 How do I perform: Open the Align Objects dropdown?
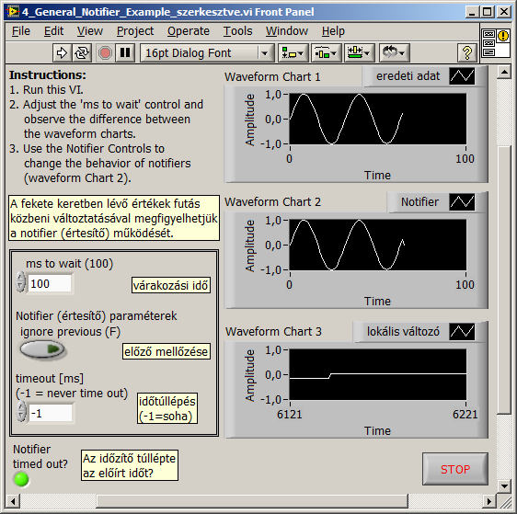click(293, 52)
